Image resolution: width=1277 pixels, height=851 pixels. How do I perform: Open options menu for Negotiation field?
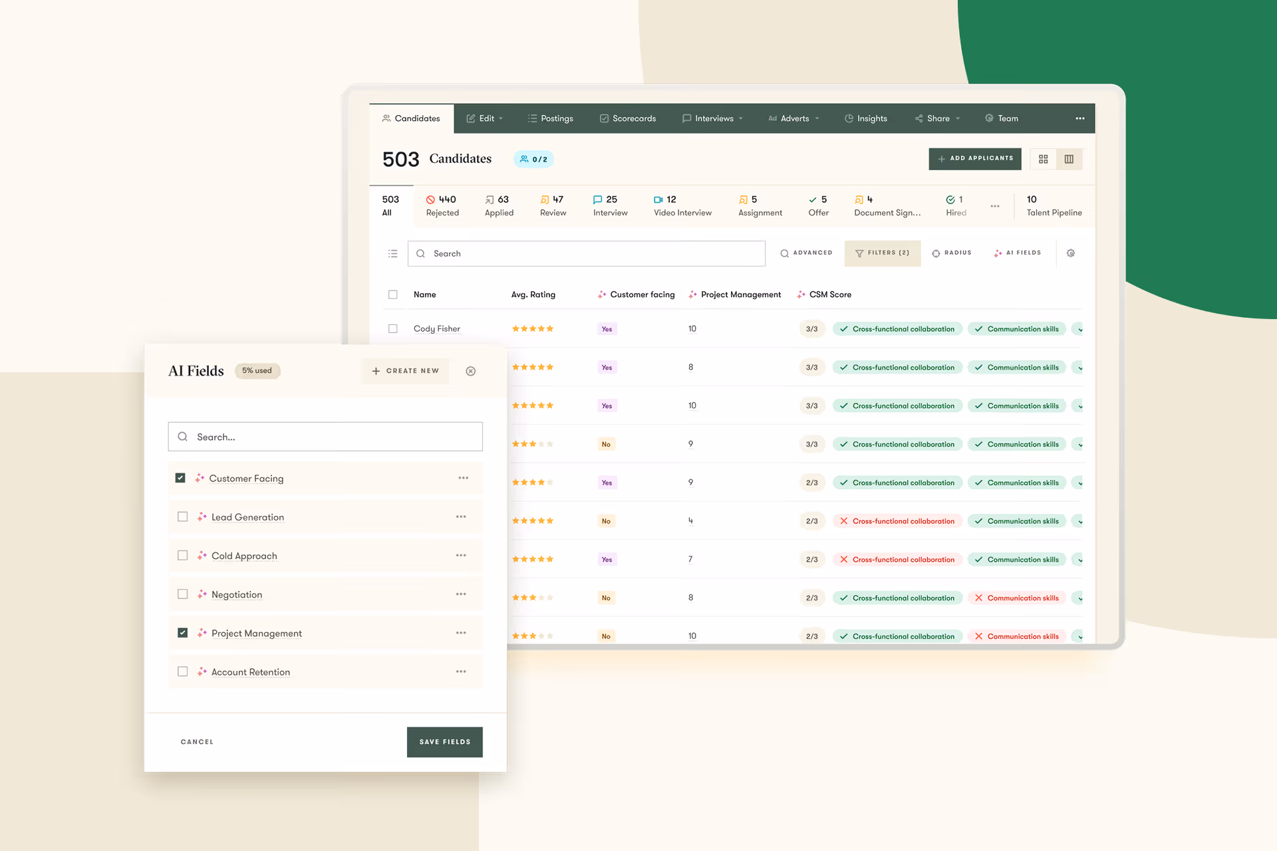[x=461, y=594]
